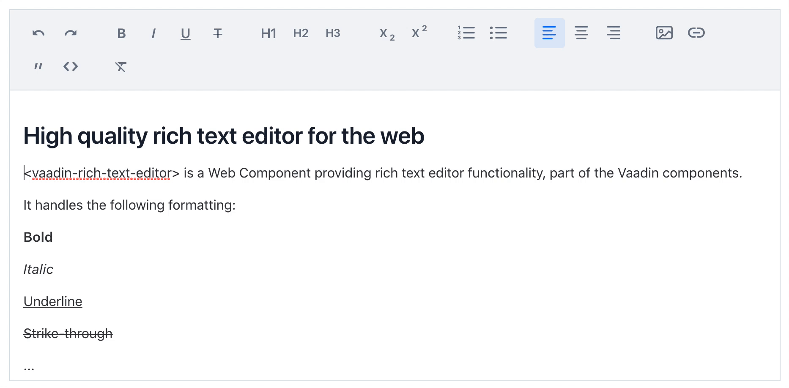
Task: Align text to the right
Action: [614, 33]
